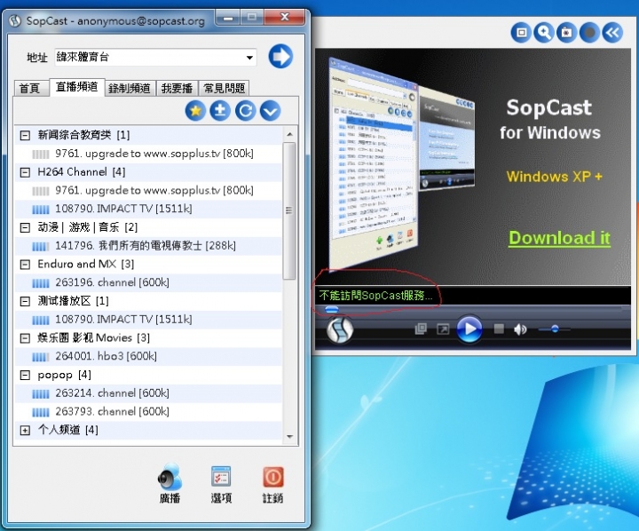Click the blue Go arrow beside the address box

pyautogui.click(x=280, y=56)
